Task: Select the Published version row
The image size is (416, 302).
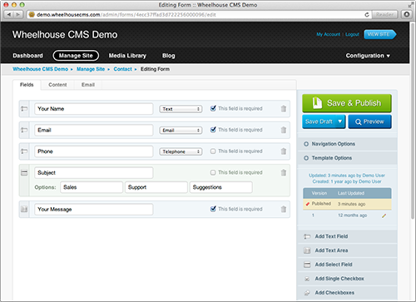Action: pyautogui.click(x=347, y=204)
